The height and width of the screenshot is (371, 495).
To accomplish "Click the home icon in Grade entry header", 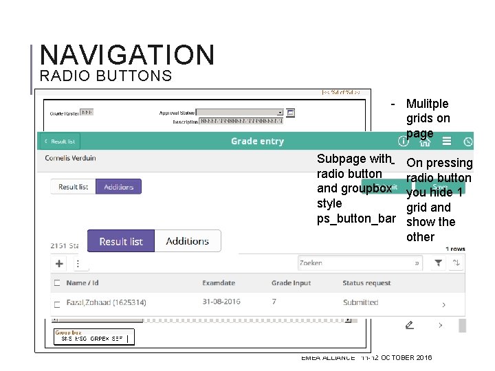I will pos(425,142).
